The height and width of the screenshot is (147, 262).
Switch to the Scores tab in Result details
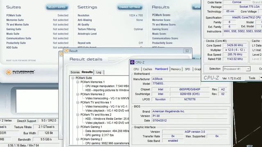click(75, 72)
